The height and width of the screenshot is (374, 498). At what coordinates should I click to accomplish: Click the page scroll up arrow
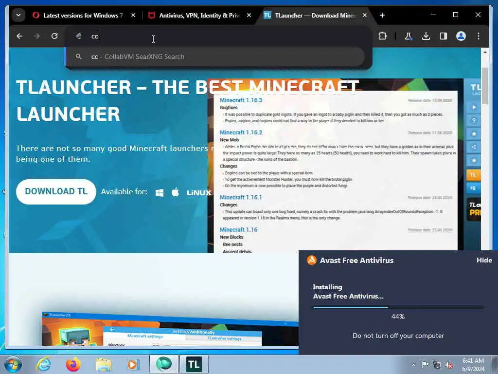pyautogui.click(x=485, y=52)
